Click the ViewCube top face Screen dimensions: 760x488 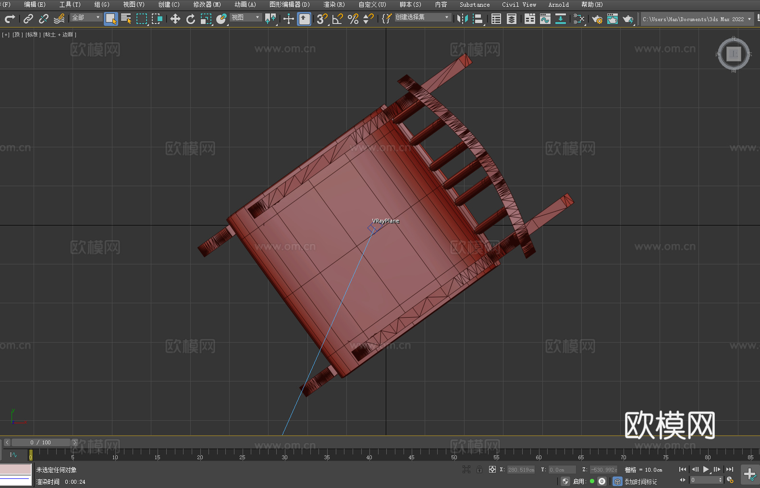pos(734,54)
